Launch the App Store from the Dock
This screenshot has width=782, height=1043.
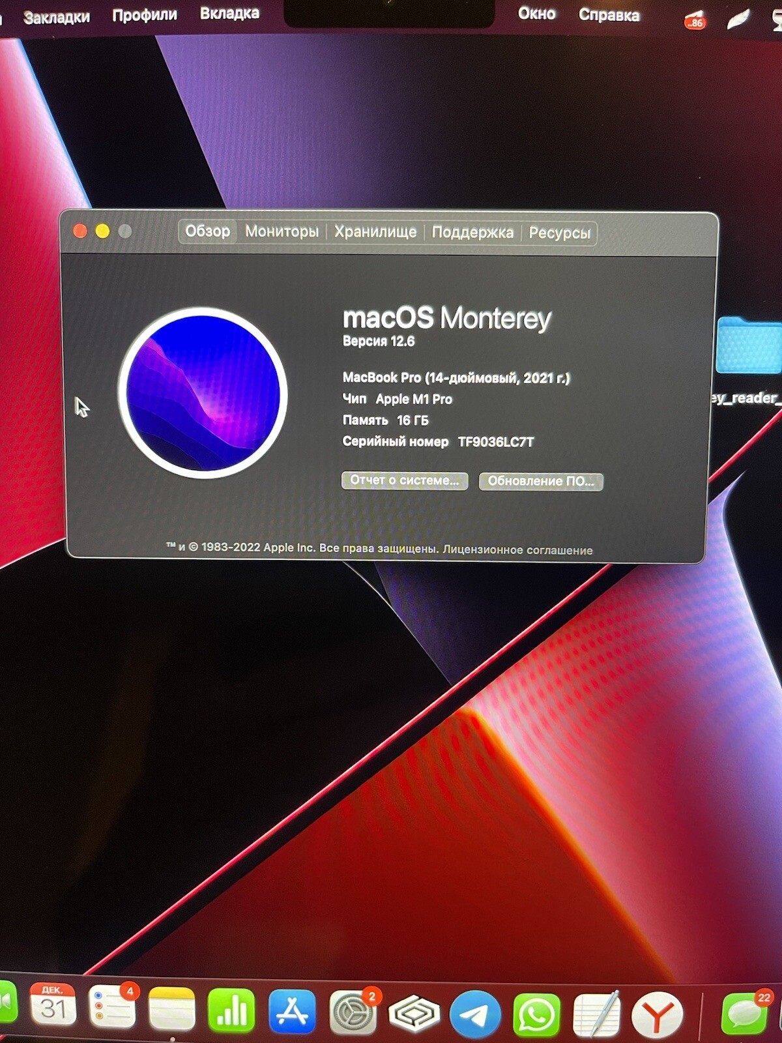point(292,1012)
